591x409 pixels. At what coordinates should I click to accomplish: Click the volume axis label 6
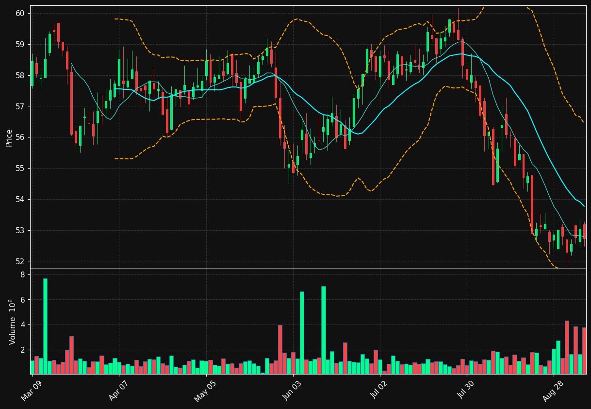click(22, 300)
